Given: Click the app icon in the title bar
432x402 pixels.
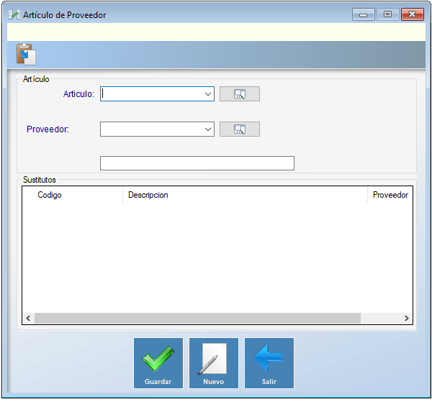Looking at the screenshot, I should click(x=14, y=14).
